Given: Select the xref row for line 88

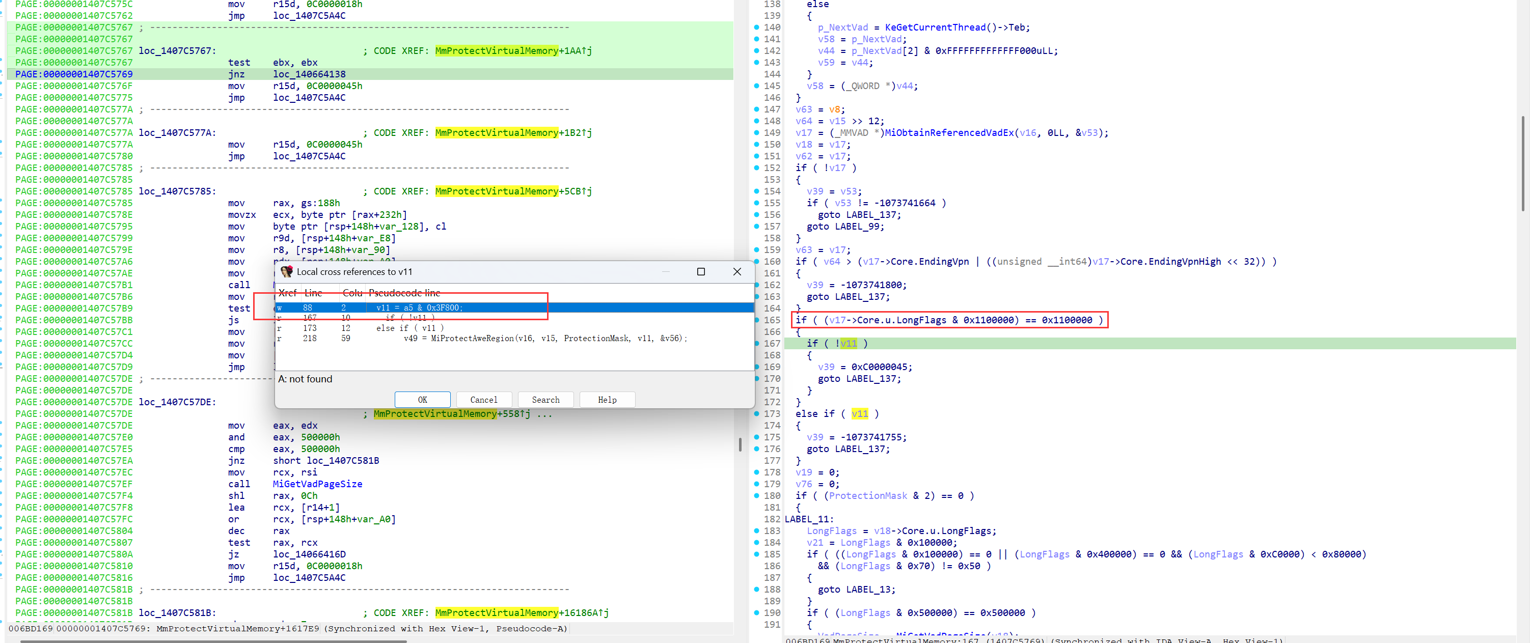Looking at the screenshot, I should pyautogui.click(x=514, y=307).
